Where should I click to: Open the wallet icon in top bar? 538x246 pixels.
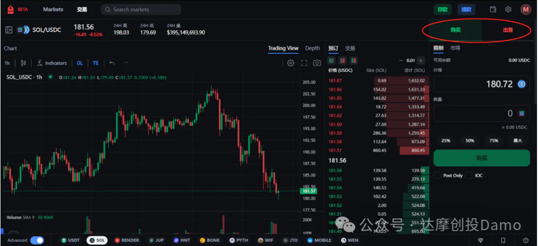coord(493,9)
